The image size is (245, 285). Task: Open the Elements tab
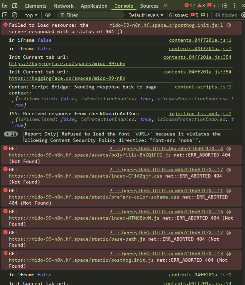(x=36, y=6)
